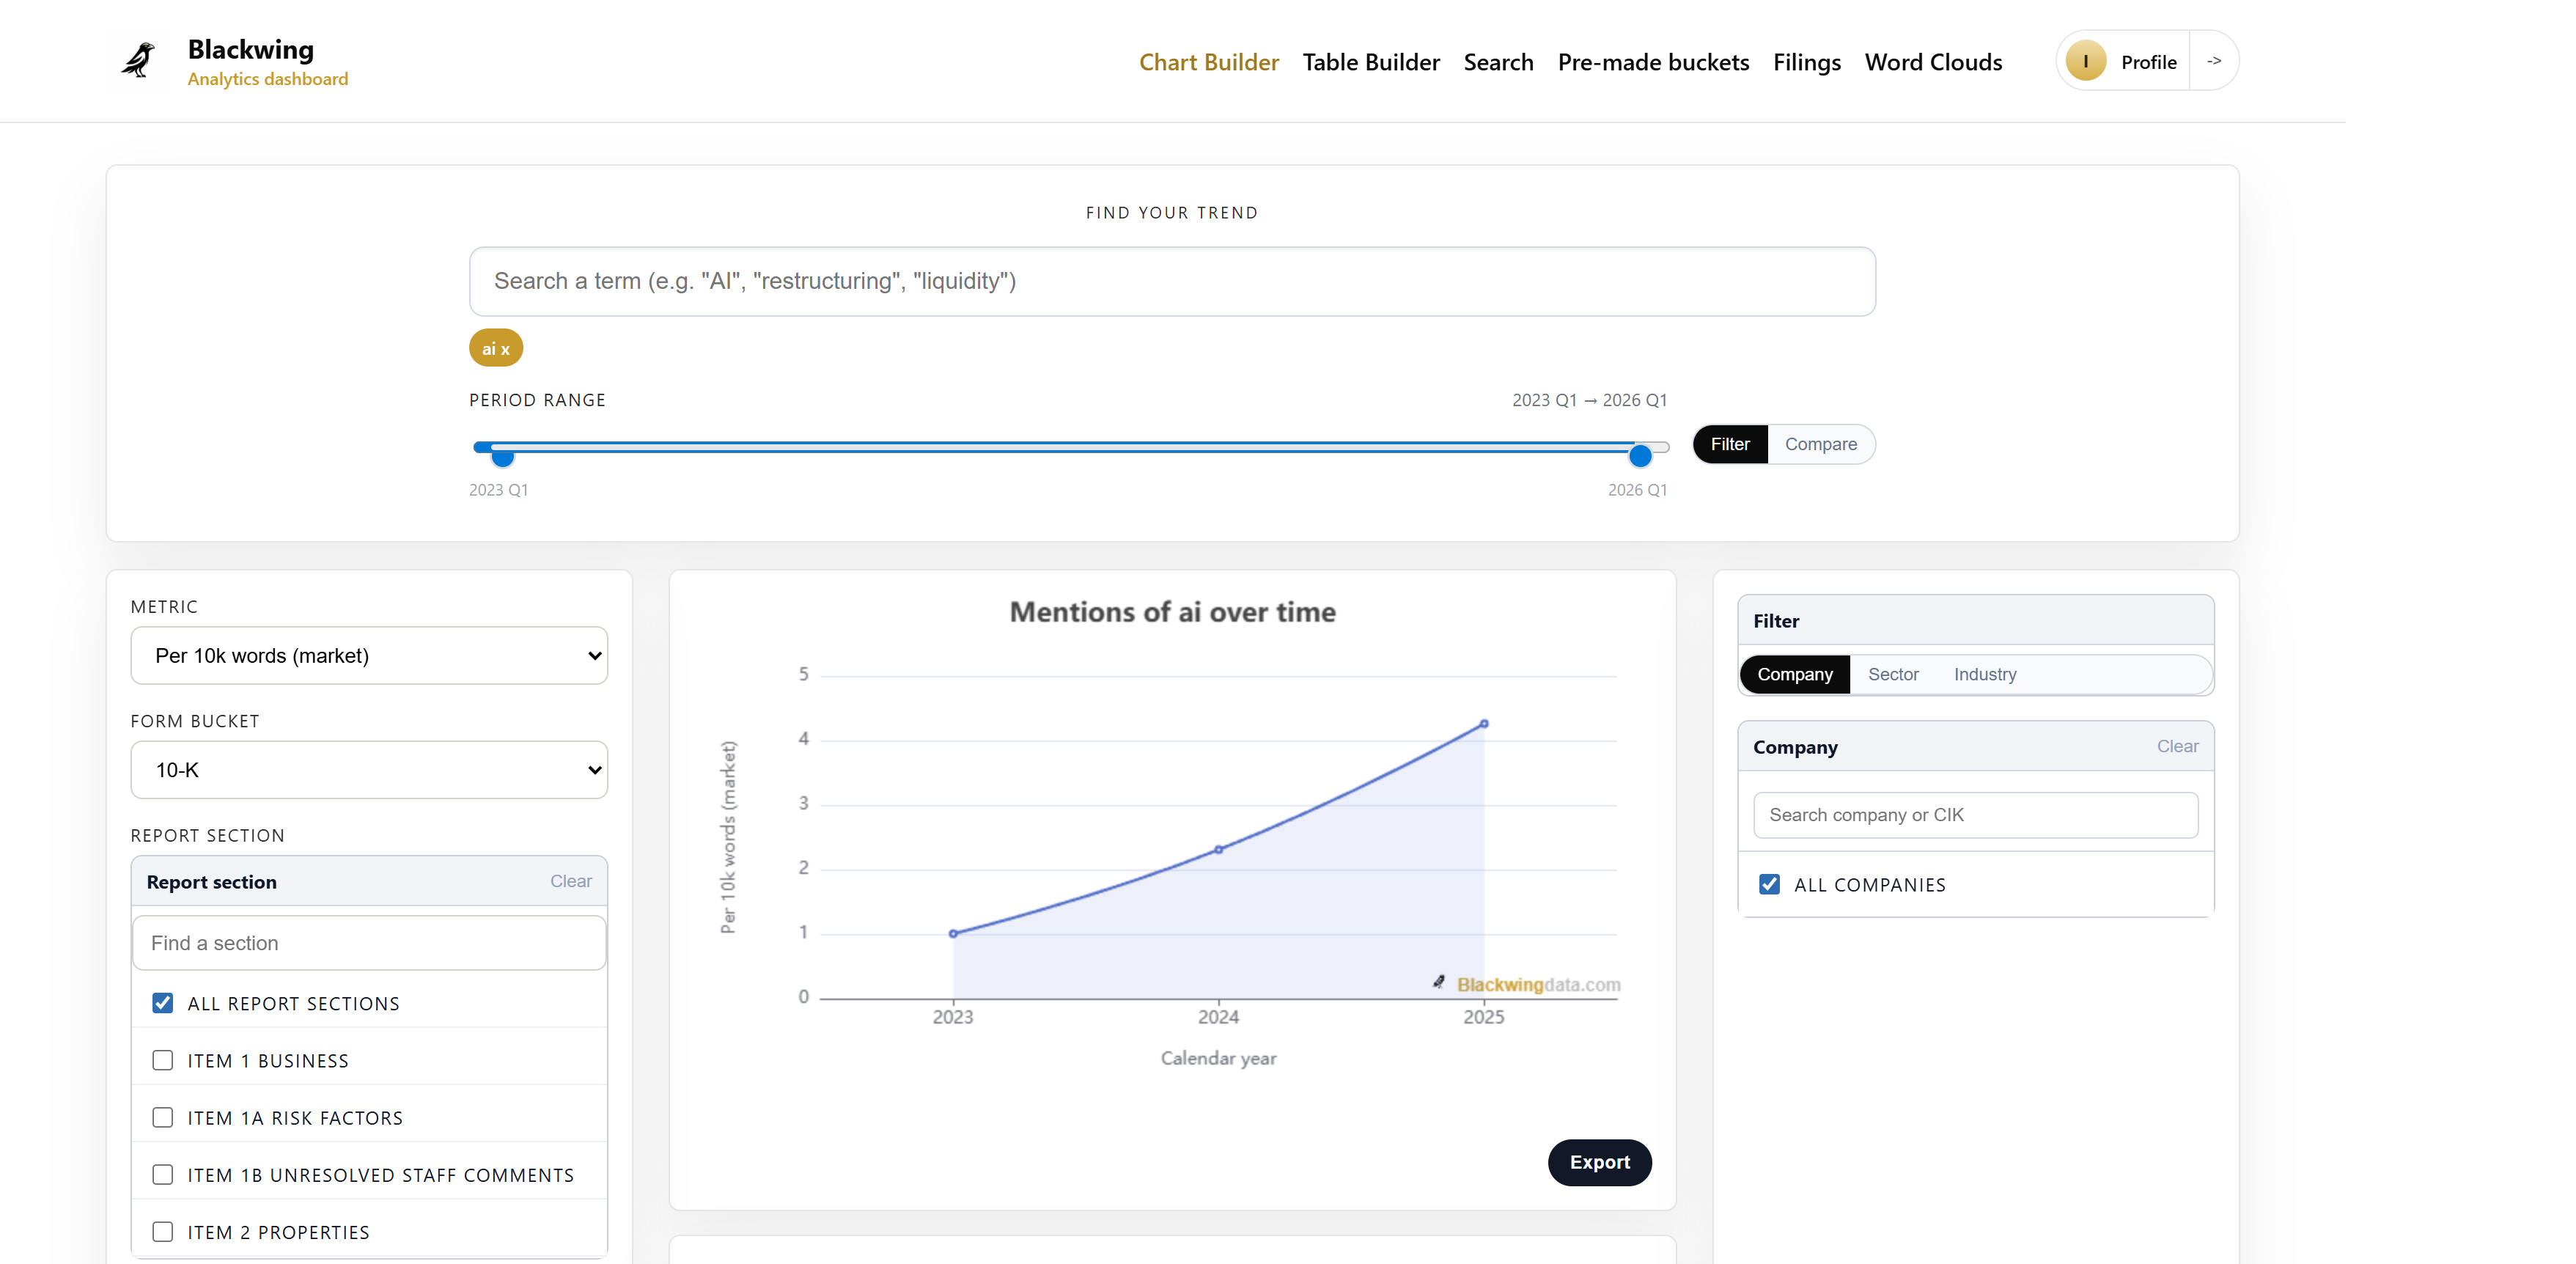Check the ITEM 1A RISK FACTORS box
The height and width of the screenshot is (1264, 2576).
click(163, 1117)
